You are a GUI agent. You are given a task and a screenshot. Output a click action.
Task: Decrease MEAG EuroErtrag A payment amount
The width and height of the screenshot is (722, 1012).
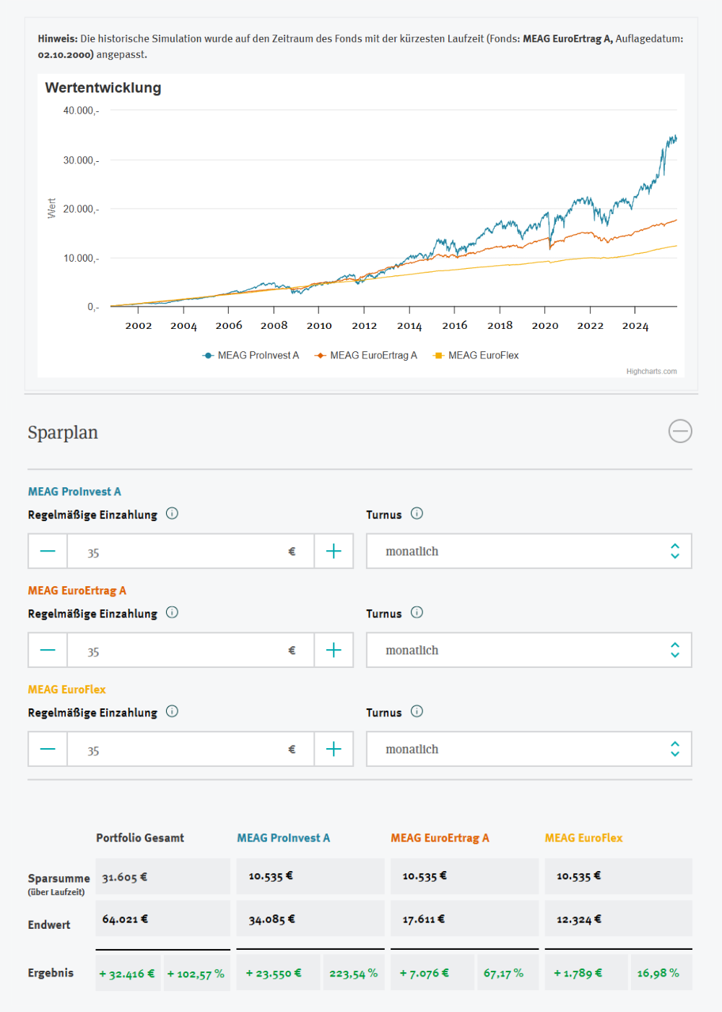point(48,651)
